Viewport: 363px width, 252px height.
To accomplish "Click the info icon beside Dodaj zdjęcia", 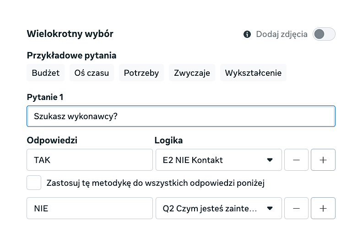I will 247,34.
